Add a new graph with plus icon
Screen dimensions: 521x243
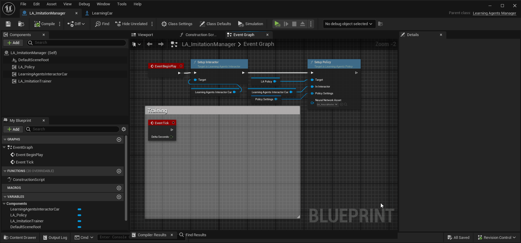[x=119, y=140]
